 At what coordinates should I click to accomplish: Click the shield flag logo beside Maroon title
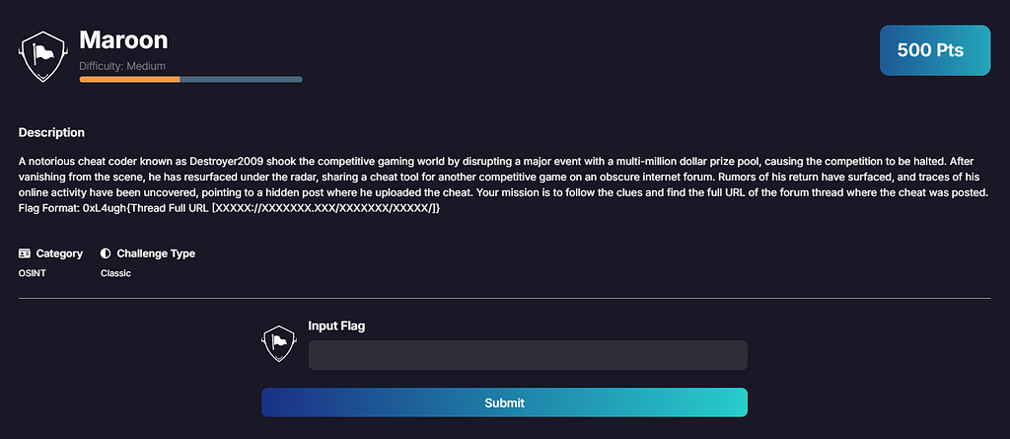(x=43, y=58)
